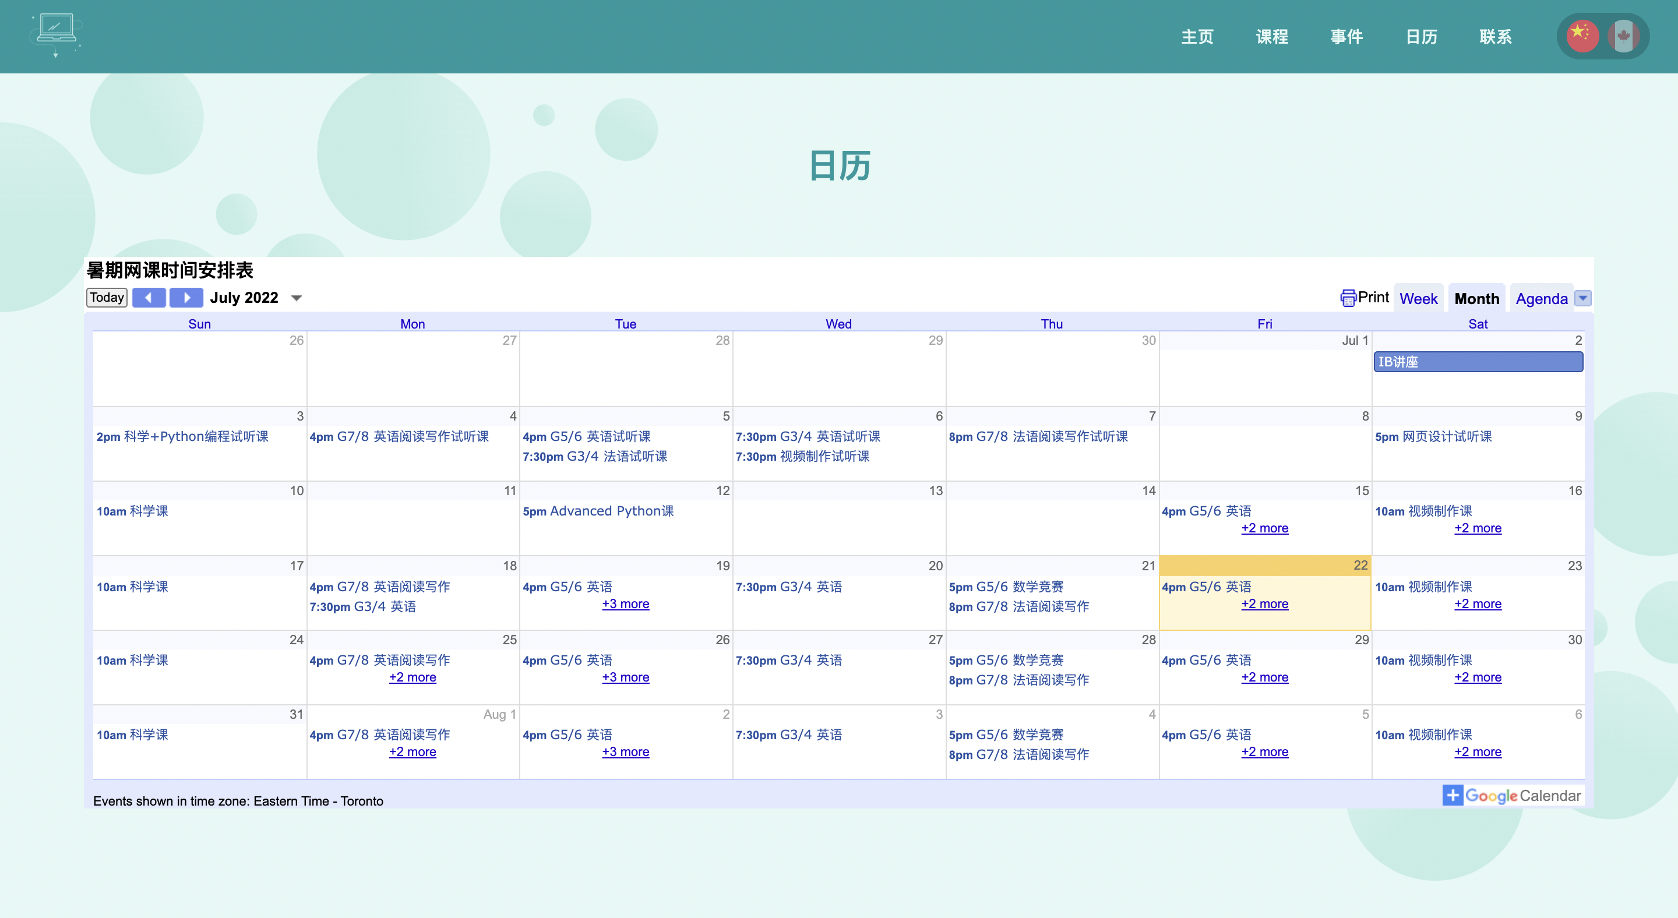Open the Google Calendar plus icon

[x=1452, y=795]
